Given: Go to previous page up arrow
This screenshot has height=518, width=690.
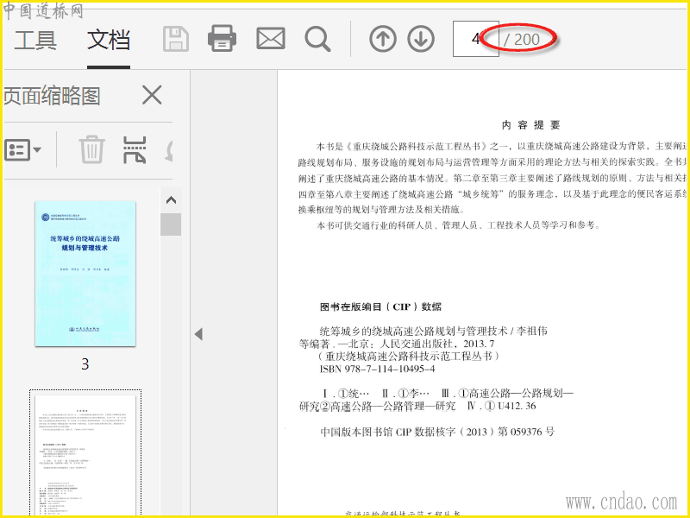Looking at the screenshot, I should (x=383, y=39).
